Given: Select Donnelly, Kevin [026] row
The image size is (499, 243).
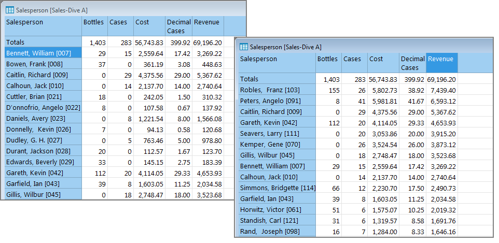Looking at the screenshot, I should 43,129.
